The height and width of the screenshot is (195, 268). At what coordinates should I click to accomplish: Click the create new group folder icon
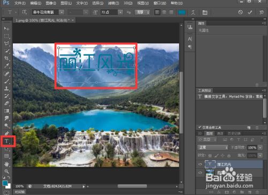point(242,192)
